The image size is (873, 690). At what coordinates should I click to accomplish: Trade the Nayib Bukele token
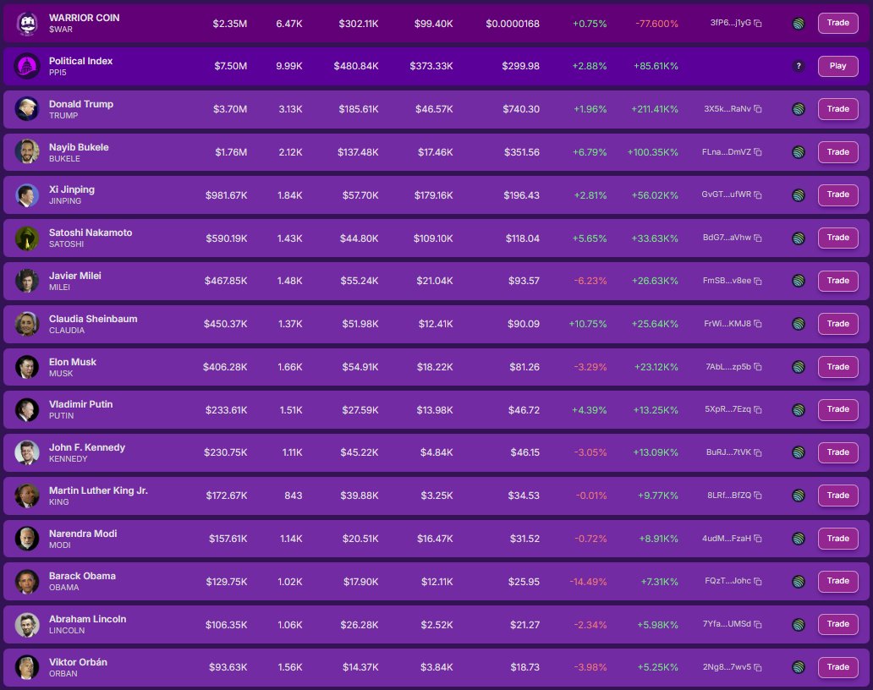(838, 152)
